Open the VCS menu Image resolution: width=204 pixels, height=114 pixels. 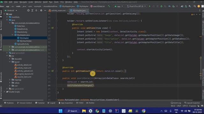[x=62, y=2]
